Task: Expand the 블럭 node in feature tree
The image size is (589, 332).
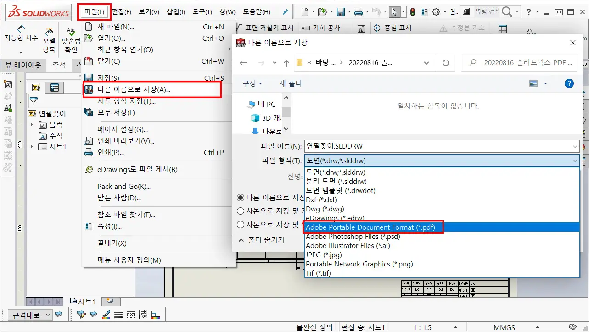Action: (32, 125)
